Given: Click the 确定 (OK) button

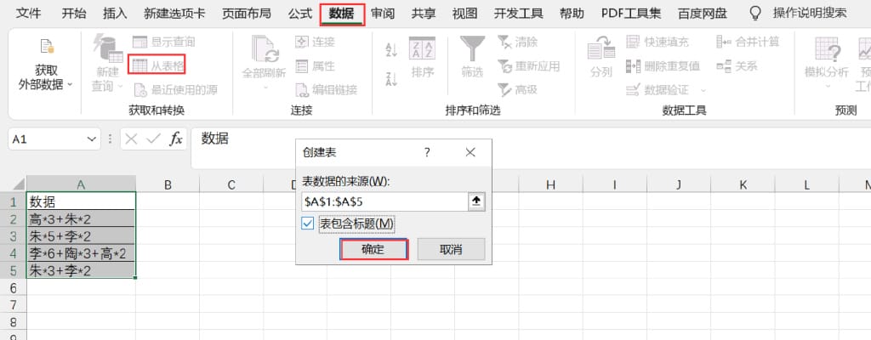Looking at the screenshot, I should pos(373,249).
